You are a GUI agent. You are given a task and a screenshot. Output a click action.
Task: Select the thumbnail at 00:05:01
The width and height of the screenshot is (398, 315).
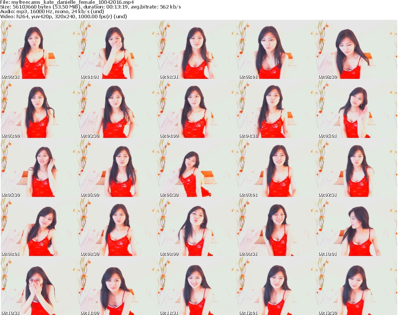(x=358, y=108)
